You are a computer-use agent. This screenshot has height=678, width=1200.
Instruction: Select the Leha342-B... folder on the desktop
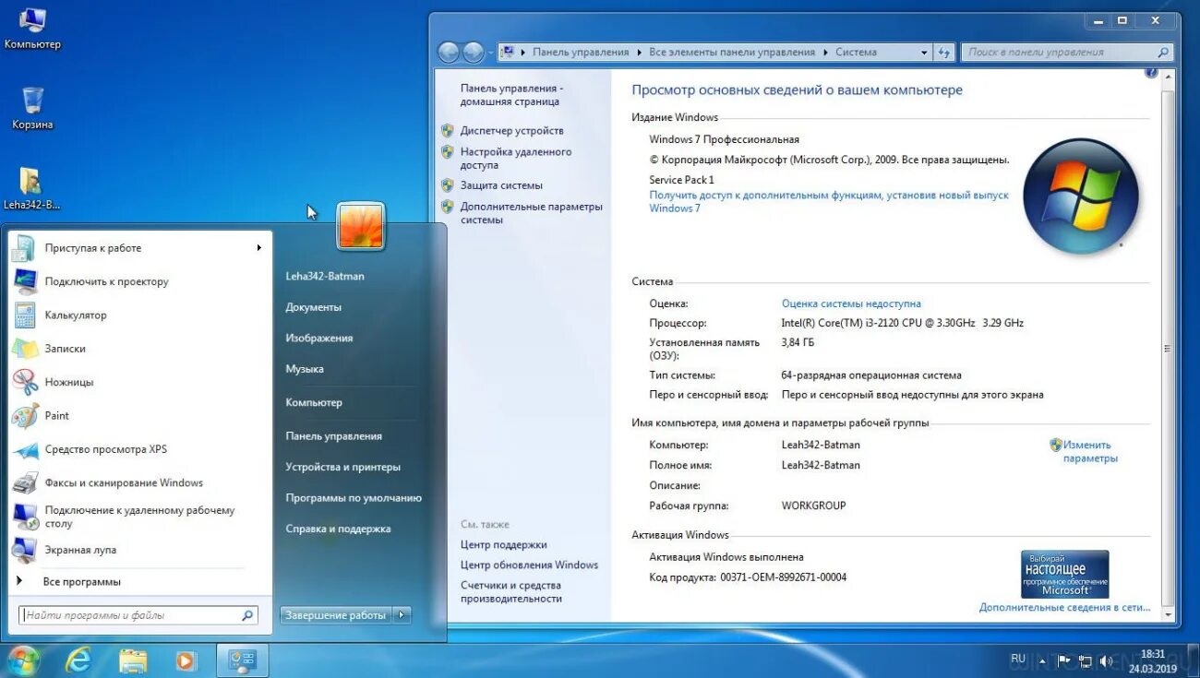pyautogui.click(x=31, y=188)
